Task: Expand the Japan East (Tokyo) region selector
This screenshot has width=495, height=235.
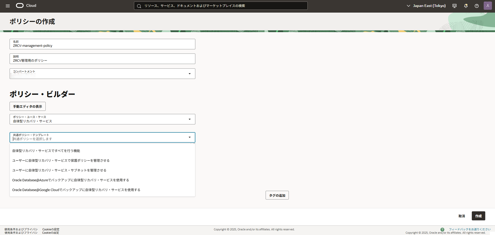Action: [426, 6]
